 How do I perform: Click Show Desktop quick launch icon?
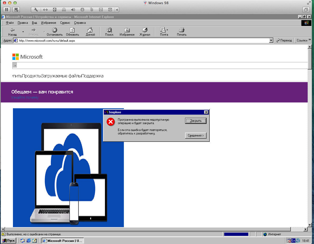35,241
